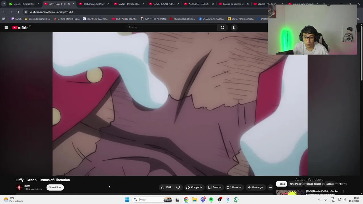Switch to the Best Anime AURA tab
The width and height of the screenshot is (363, 204).
click(94, 4)
